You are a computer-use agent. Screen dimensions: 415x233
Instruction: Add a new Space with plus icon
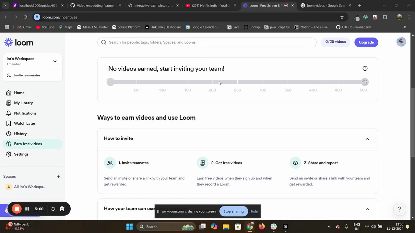click(x=58, y=177)
